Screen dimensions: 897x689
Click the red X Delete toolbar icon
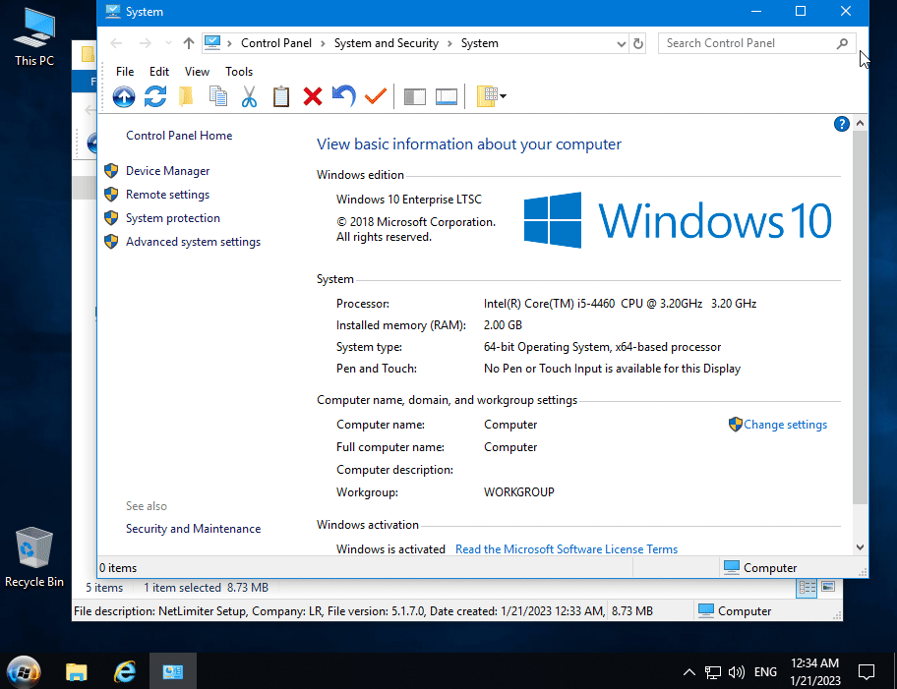[313, 96]
